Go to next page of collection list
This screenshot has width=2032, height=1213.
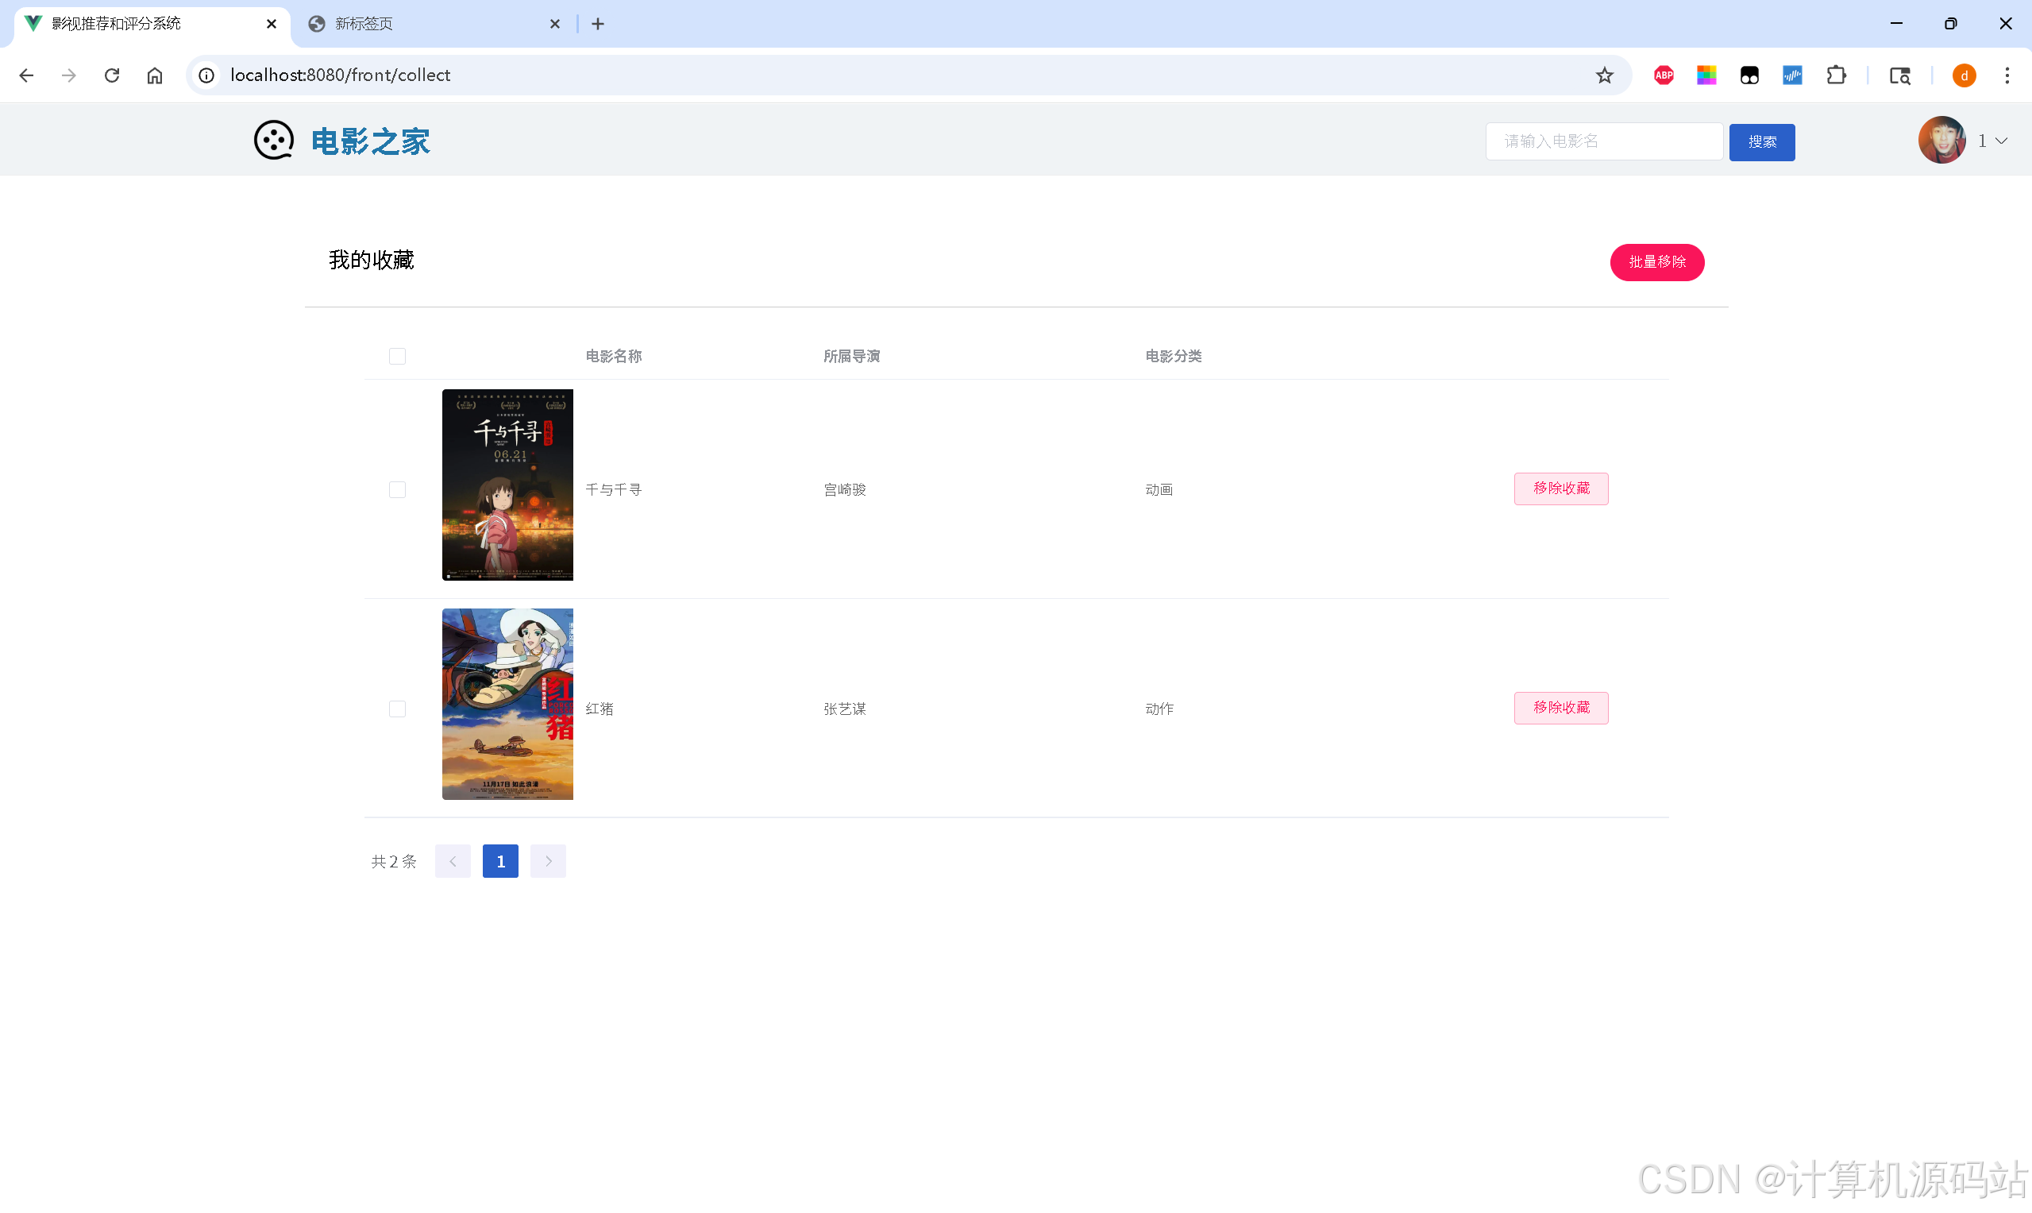coord(547,861)
